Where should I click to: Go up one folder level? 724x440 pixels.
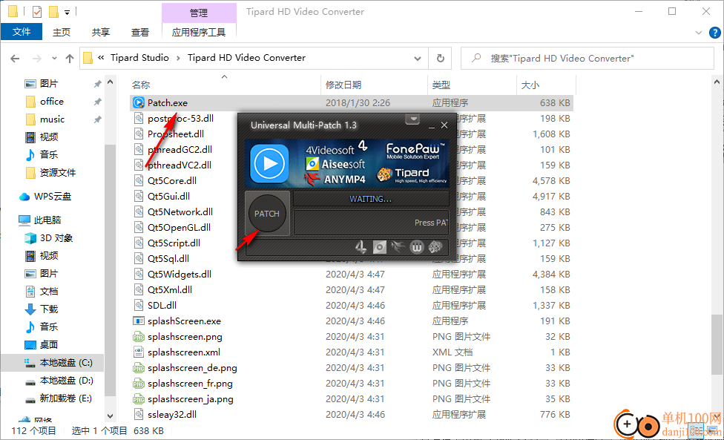tap(70, 58)
